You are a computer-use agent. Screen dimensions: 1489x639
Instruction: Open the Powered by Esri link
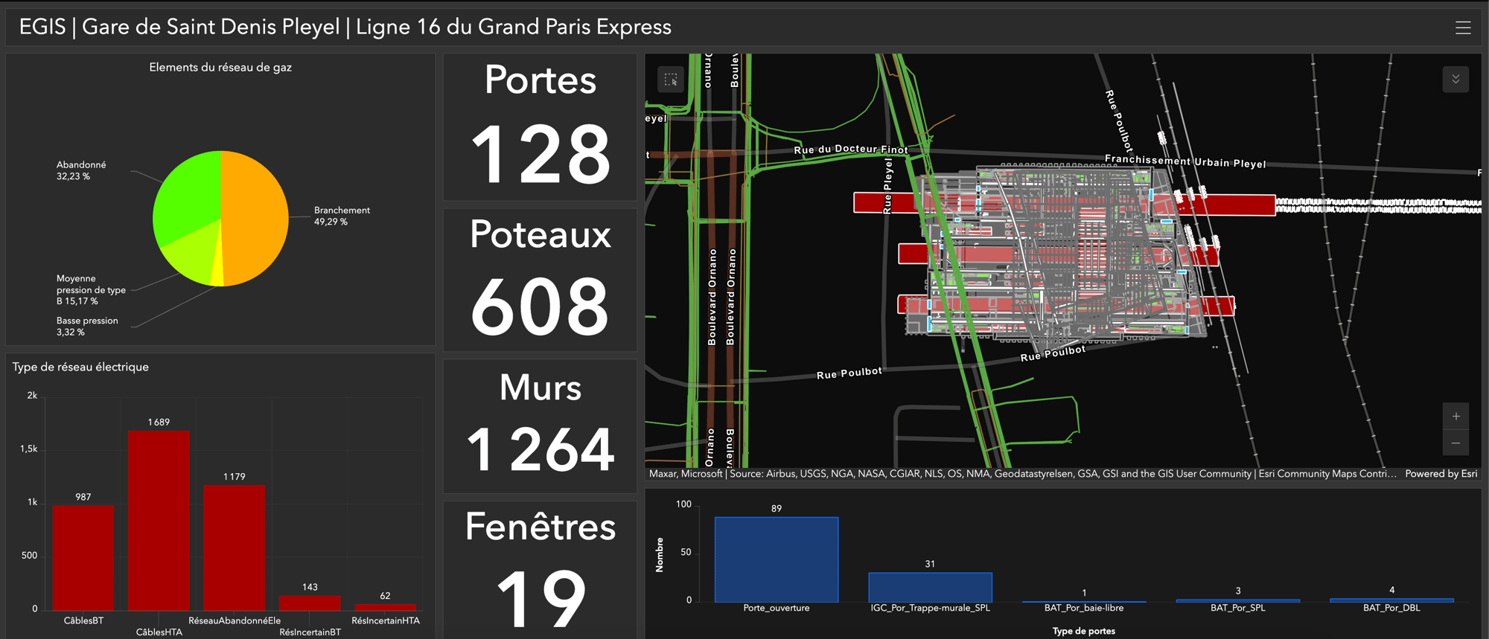pos(1441,474)
